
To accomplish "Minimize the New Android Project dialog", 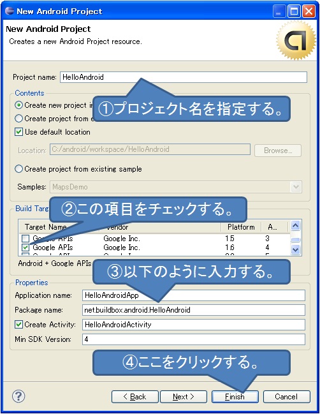I will [279, 11].
